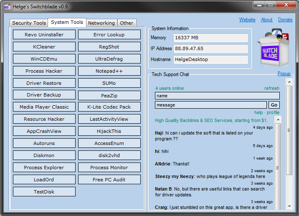Start KCleaner

(44, 47)
